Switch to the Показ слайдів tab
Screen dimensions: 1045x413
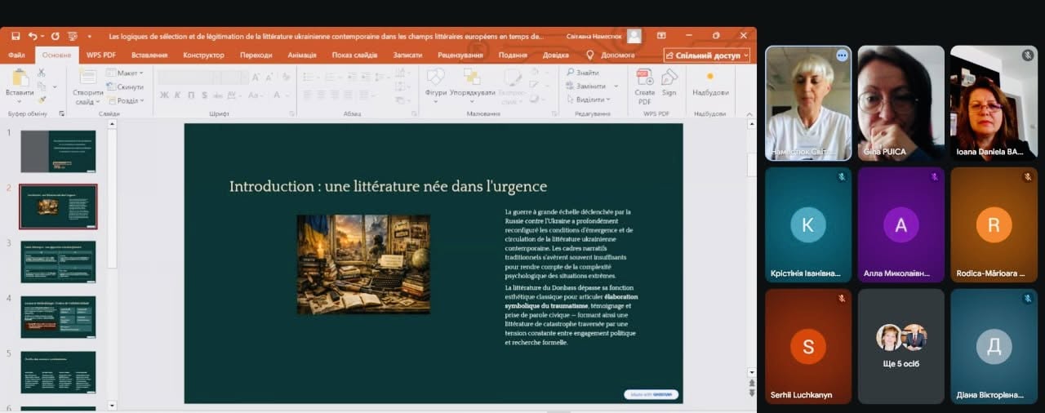pyautogui.click(x=356, y=56)
